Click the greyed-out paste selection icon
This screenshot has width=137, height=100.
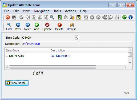click(x=46, y=17)
